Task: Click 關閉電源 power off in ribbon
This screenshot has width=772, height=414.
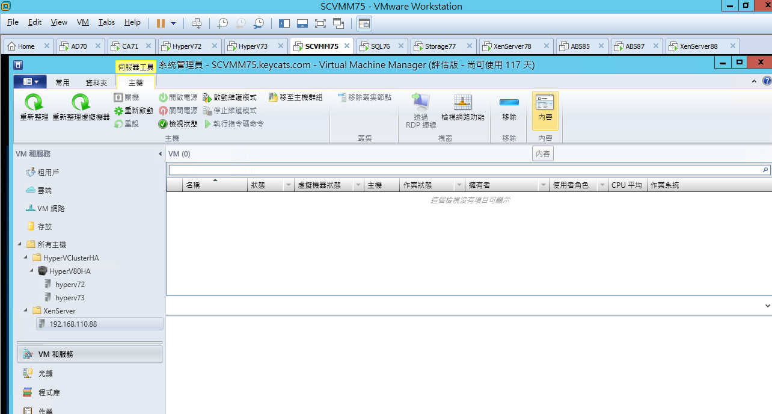Action: (x=178, y=111)
